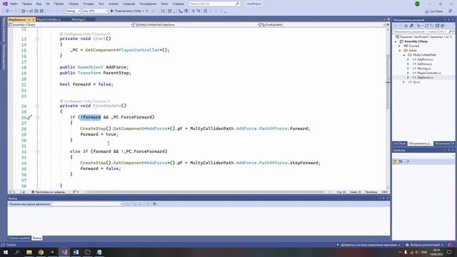Screen dimensions: 457x257
Task: Collapse the else-if block at line 32
Action: coord(37,151)
